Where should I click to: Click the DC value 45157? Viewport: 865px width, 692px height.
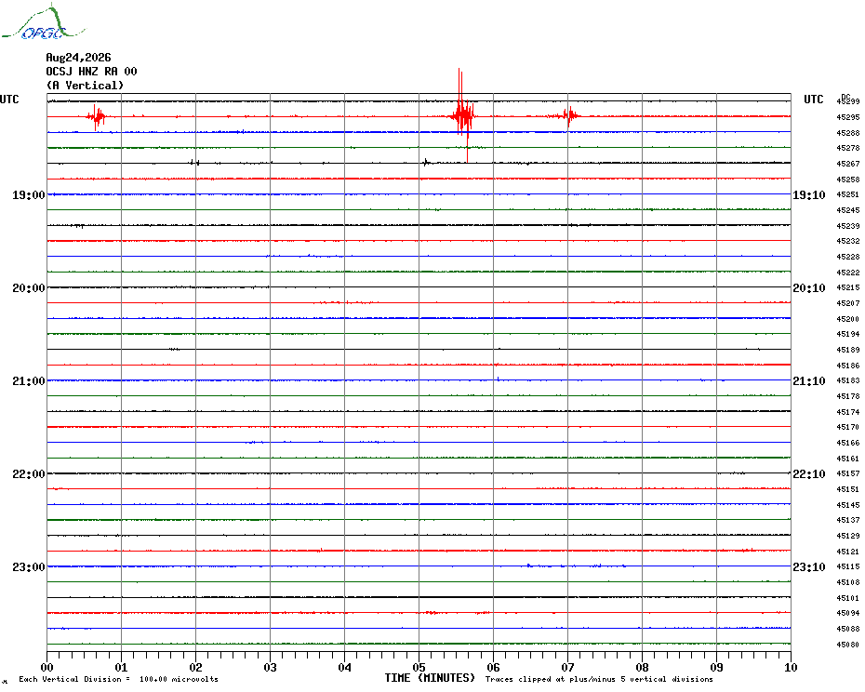(848, 473)
